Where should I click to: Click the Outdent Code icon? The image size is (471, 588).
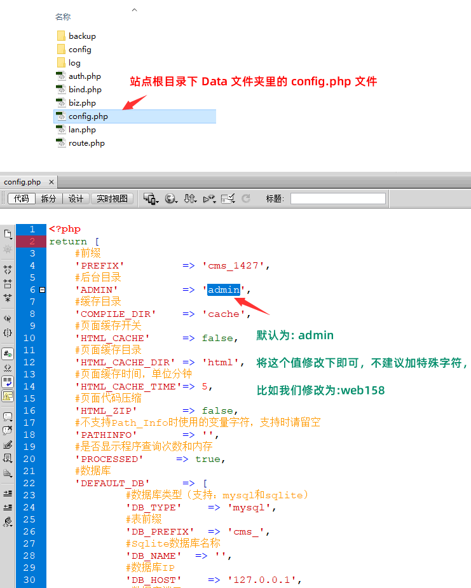coord(8,507)
